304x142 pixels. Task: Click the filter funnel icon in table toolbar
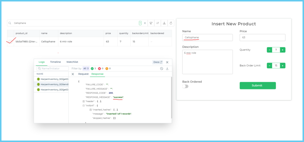(151, 23)
